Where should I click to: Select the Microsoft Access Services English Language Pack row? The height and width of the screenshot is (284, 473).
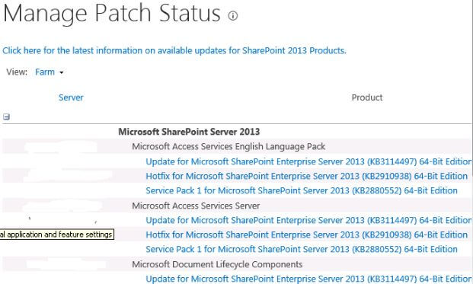(229, 146)
